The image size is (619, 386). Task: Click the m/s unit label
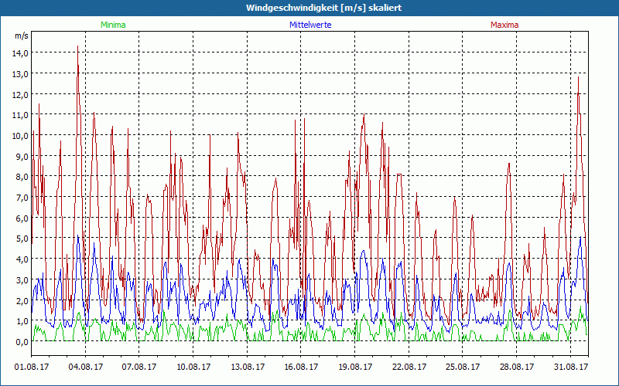pyautogui.click(x=22, y=36)
